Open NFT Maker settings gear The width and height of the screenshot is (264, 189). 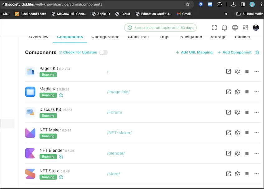point(237,133)
